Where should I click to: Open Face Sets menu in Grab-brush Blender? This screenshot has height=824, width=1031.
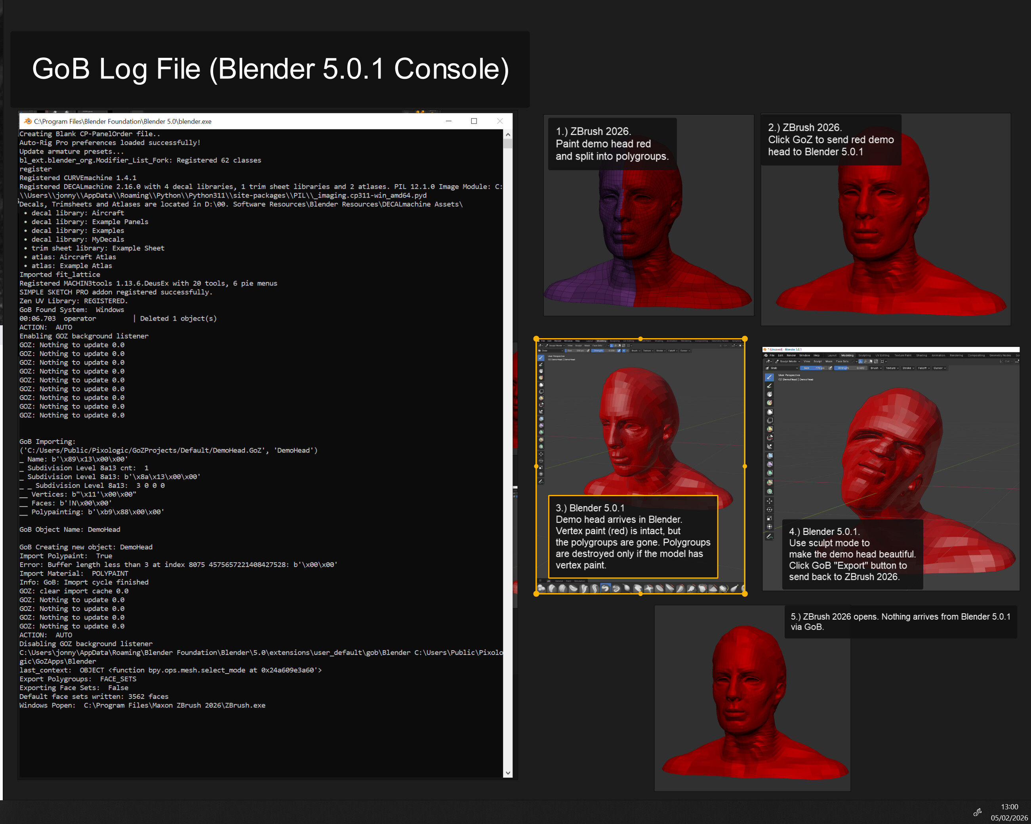tap(842, 362)
